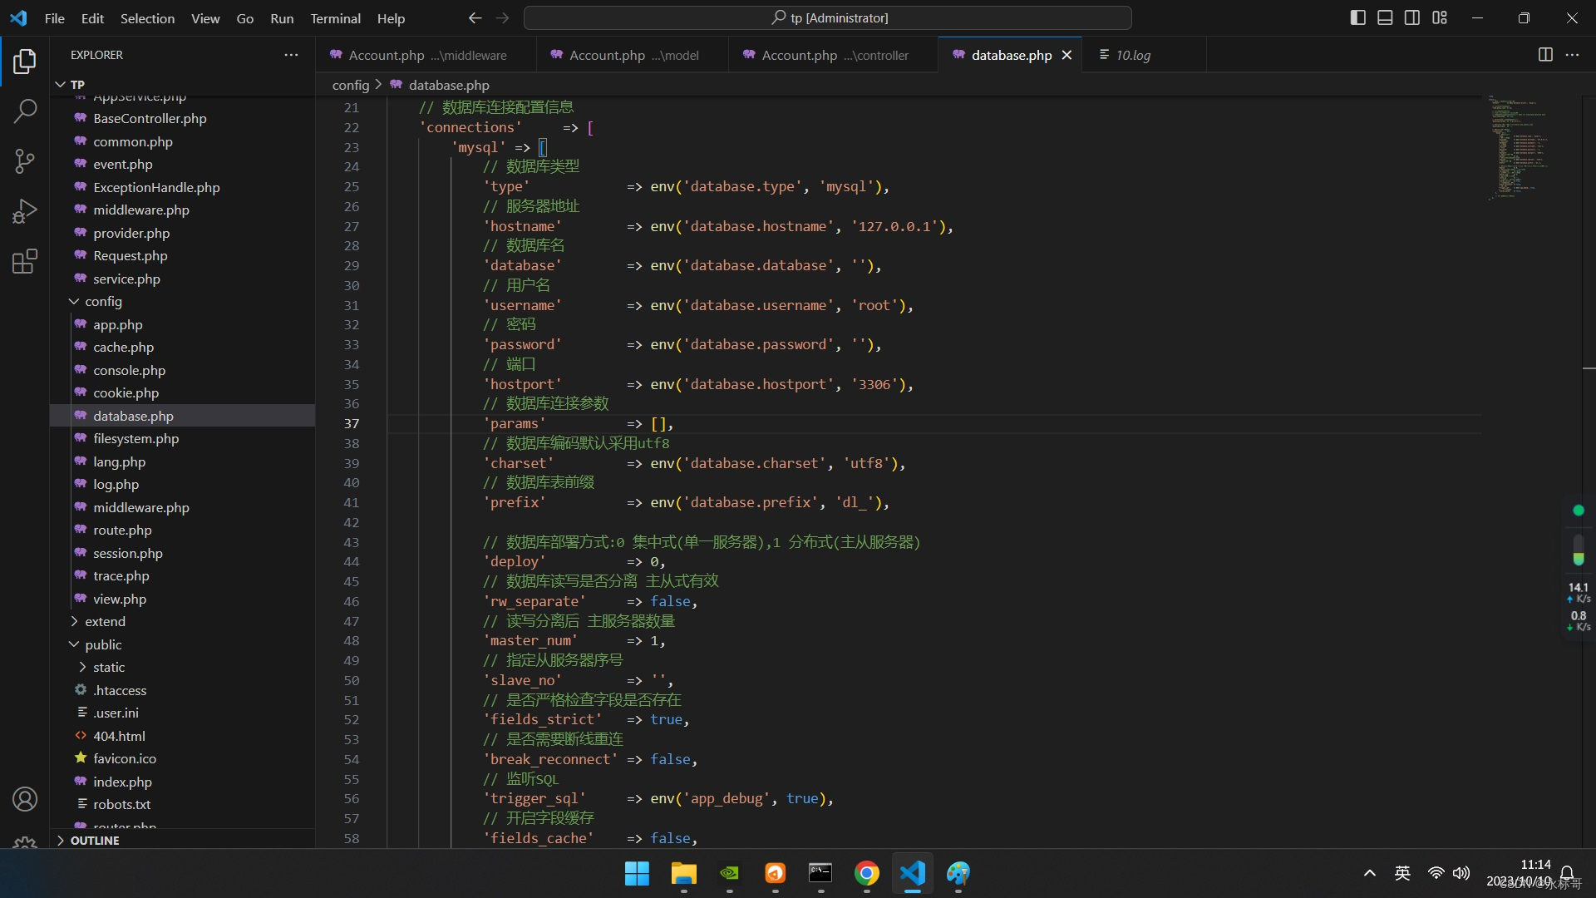Click the database.php breadcrumb
This screenshot has width=1596, height=898.
pyautogui.click(x=449, y=85)
